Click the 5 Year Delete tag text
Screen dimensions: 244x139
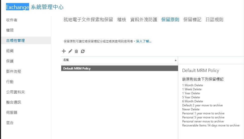(x=191, y=97)
